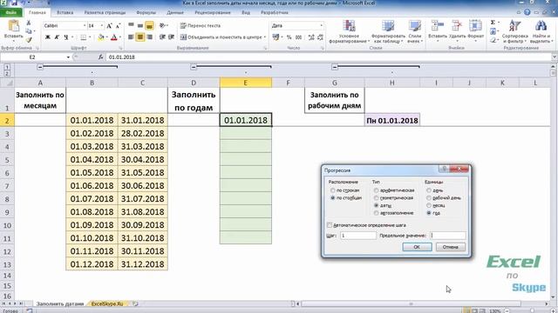Increase the cell indent
558x313 pixels.
(171, 37)
